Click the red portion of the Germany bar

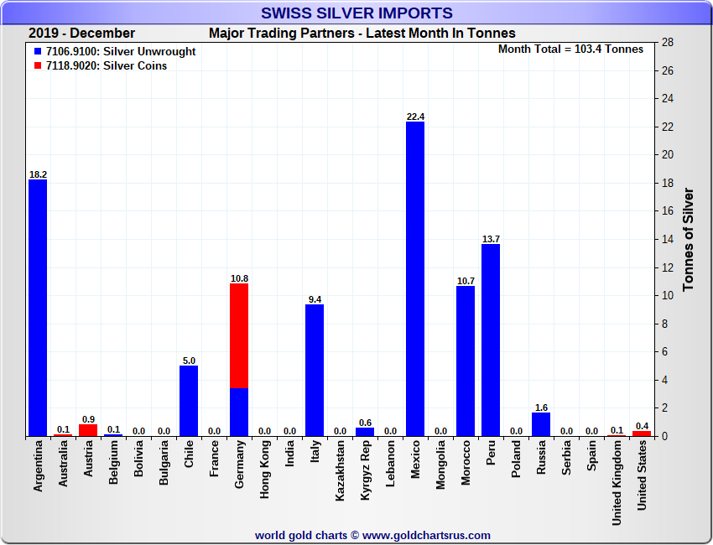[239, 336]
